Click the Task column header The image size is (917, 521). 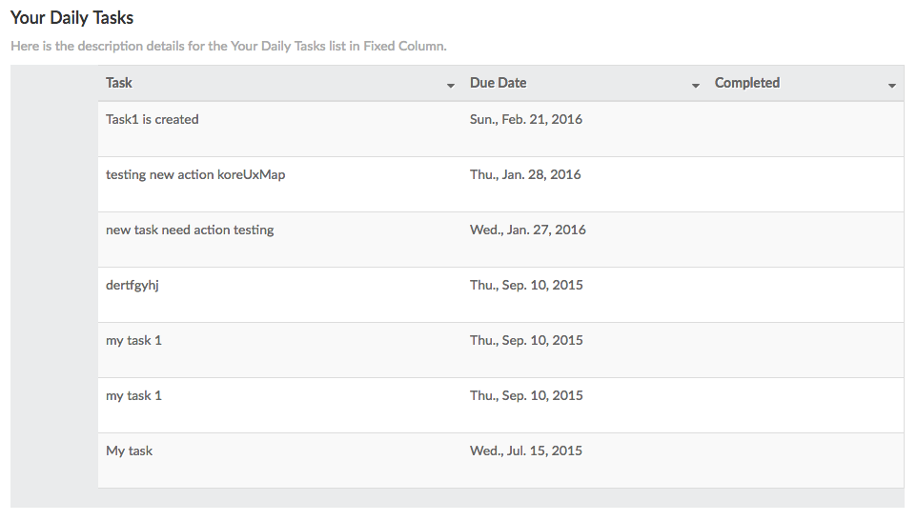(119, 83)
